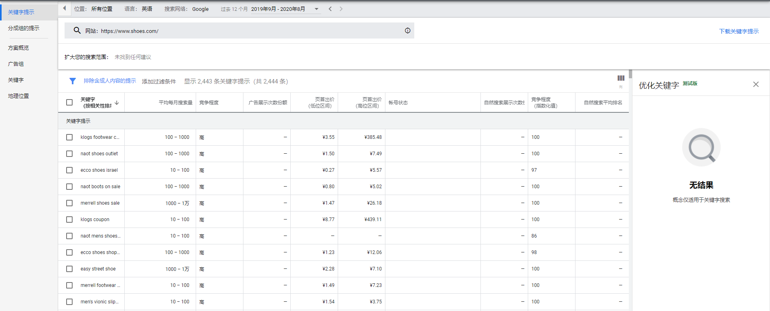Change the 位置 所有位置 setting
Screen dimensions: 770x311
tap(93, 9)
